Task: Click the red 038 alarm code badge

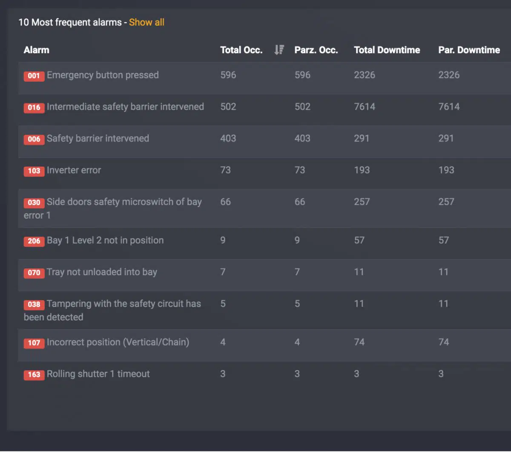Action: tap(34, 304)
